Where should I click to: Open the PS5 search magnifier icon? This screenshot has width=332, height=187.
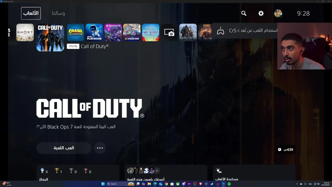coord(244,13)
